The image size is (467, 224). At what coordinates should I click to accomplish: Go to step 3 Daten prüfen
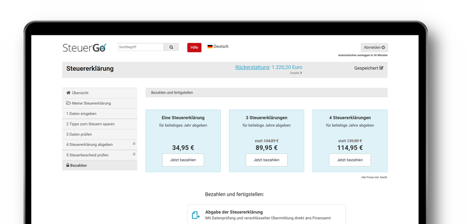tap(99, 134)
